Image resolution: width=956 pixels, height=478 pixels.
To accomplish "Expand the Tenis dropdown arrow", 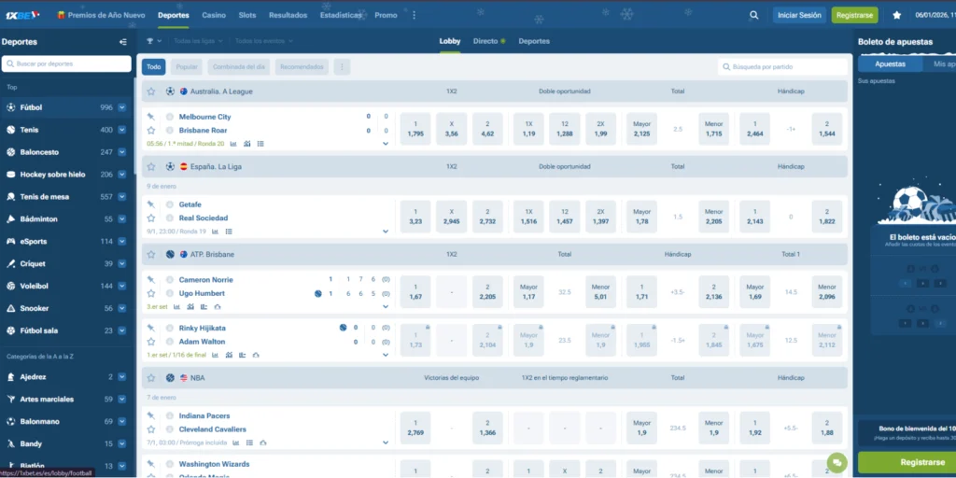I will click(x=122, y=130).
